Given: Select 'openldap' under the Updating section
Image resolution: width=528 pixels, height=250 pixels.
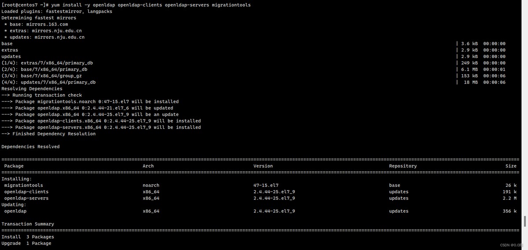Looking at the screenshot, I should 15,211.
